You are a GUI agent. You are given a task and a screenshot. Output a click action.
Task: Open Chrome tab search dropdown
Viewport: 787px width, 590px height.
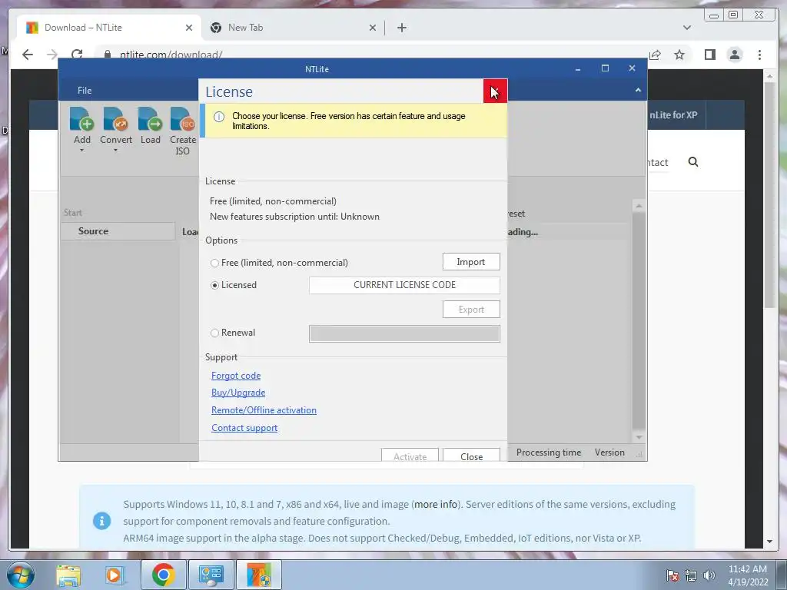click(x=686, y=28)
